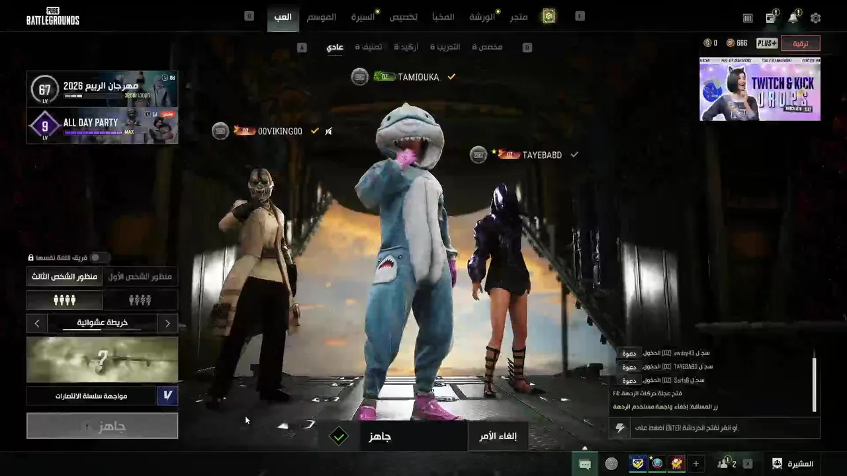Image resolution: width=847 pixels, height=476 pixels.
Task: Open the yellow crate pass icon
Action: 549,17
